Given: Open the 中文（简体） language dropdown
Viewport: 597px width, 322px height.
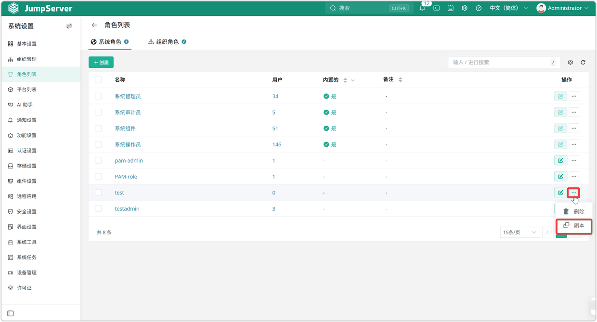Looking at the screenshot, I should (509, 8).
